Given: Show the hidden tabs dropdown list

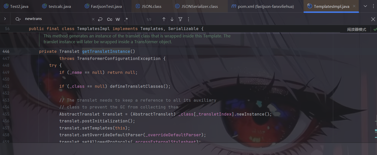Looking at the screenshot, I should pos(365,6).
